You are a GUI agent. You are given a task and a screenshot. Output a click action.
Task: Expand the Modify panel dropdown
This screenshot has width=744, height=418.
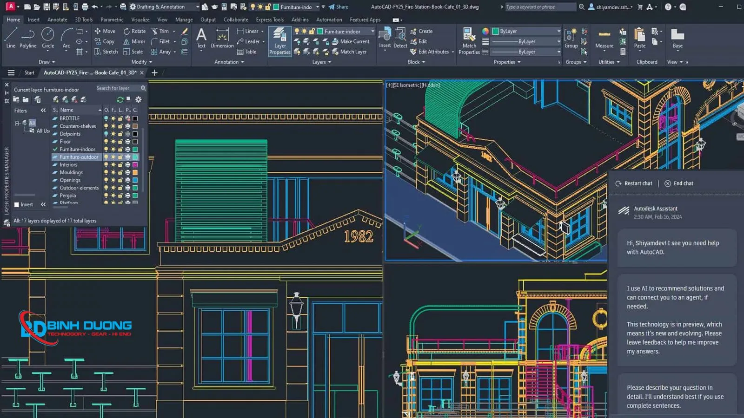coord(150,62)
